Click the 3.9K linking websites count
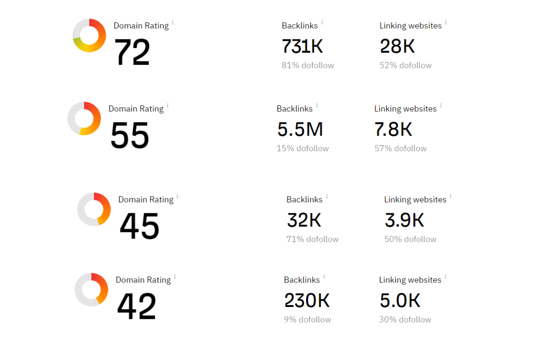558x340 pixels. click(x=404, y=220)
